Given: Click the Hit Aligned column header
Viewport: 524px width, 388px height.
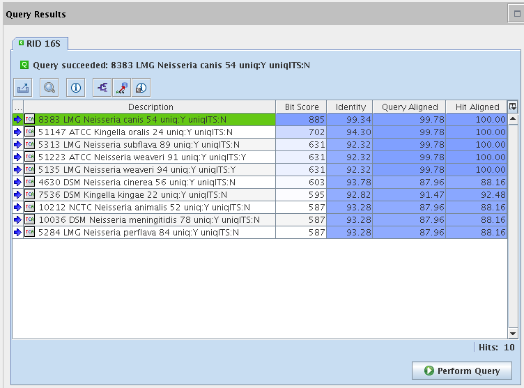Looking at the screenshot, I should 477,107.
